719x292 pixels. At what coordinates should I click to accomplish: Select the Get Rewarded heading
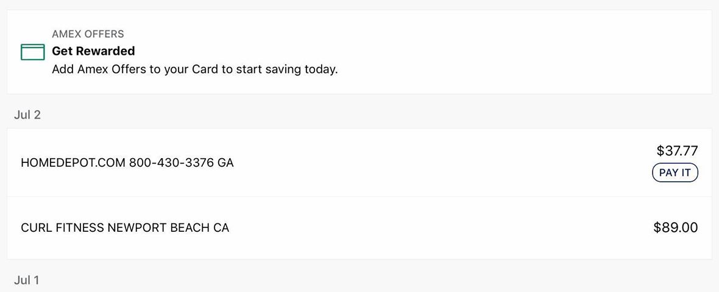[94, 51]
